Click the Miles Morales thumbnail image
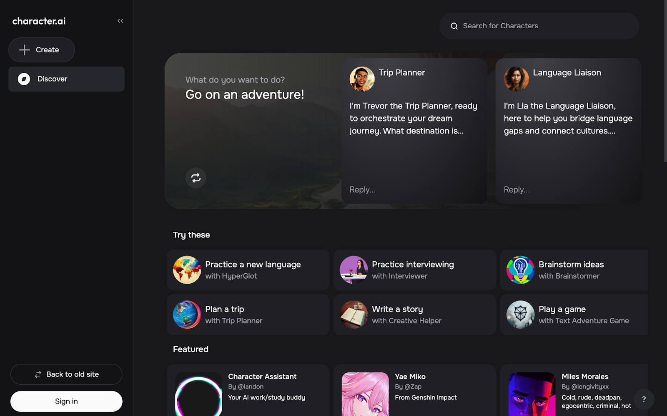 [x=532, y=394]
